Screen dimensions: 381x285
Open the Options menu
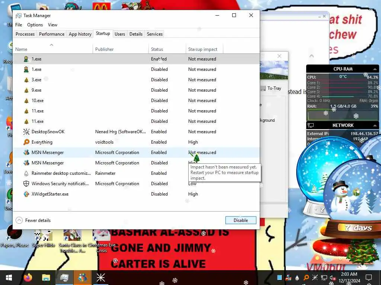click(35, 25)
